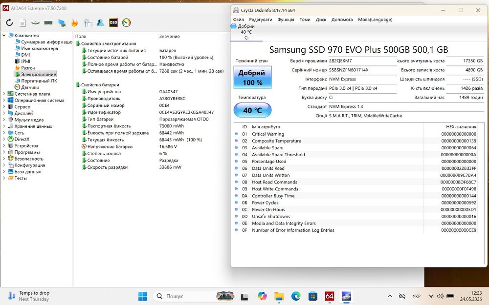Collapse the Компьютер tree node
Screen dimensions: 489x305
[4, 36]
